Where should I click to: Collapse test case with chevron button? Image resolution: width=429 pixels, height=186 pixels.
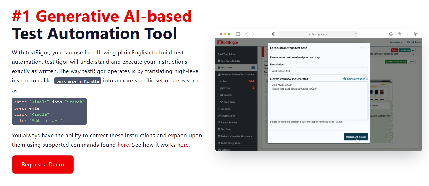coord(413,50)
